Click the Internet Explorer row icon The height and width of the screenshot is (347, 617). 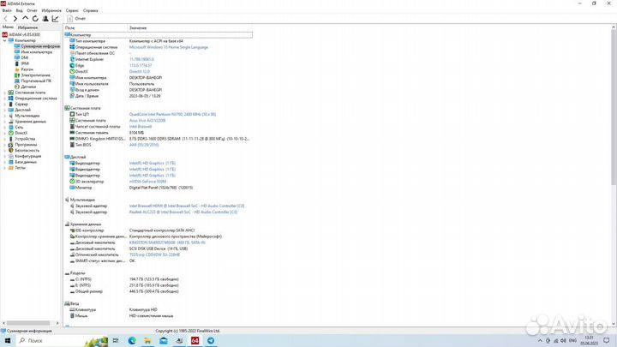pyautogui.click(x=72, y=59)
